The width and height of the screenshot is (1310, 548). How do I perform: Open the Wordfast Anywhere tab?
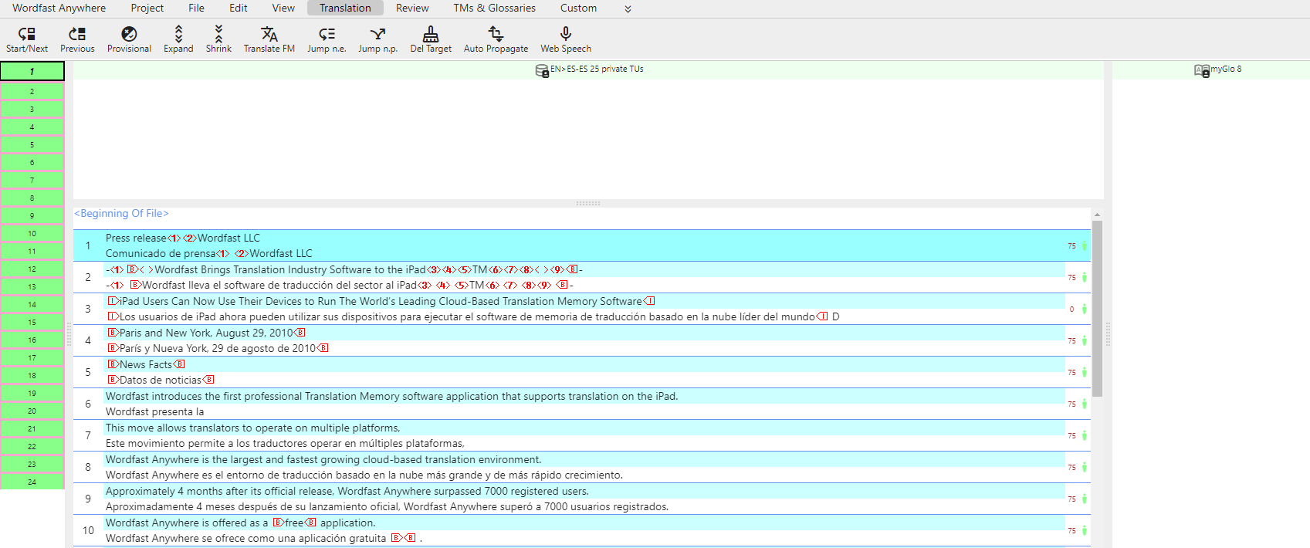[59, 8]
